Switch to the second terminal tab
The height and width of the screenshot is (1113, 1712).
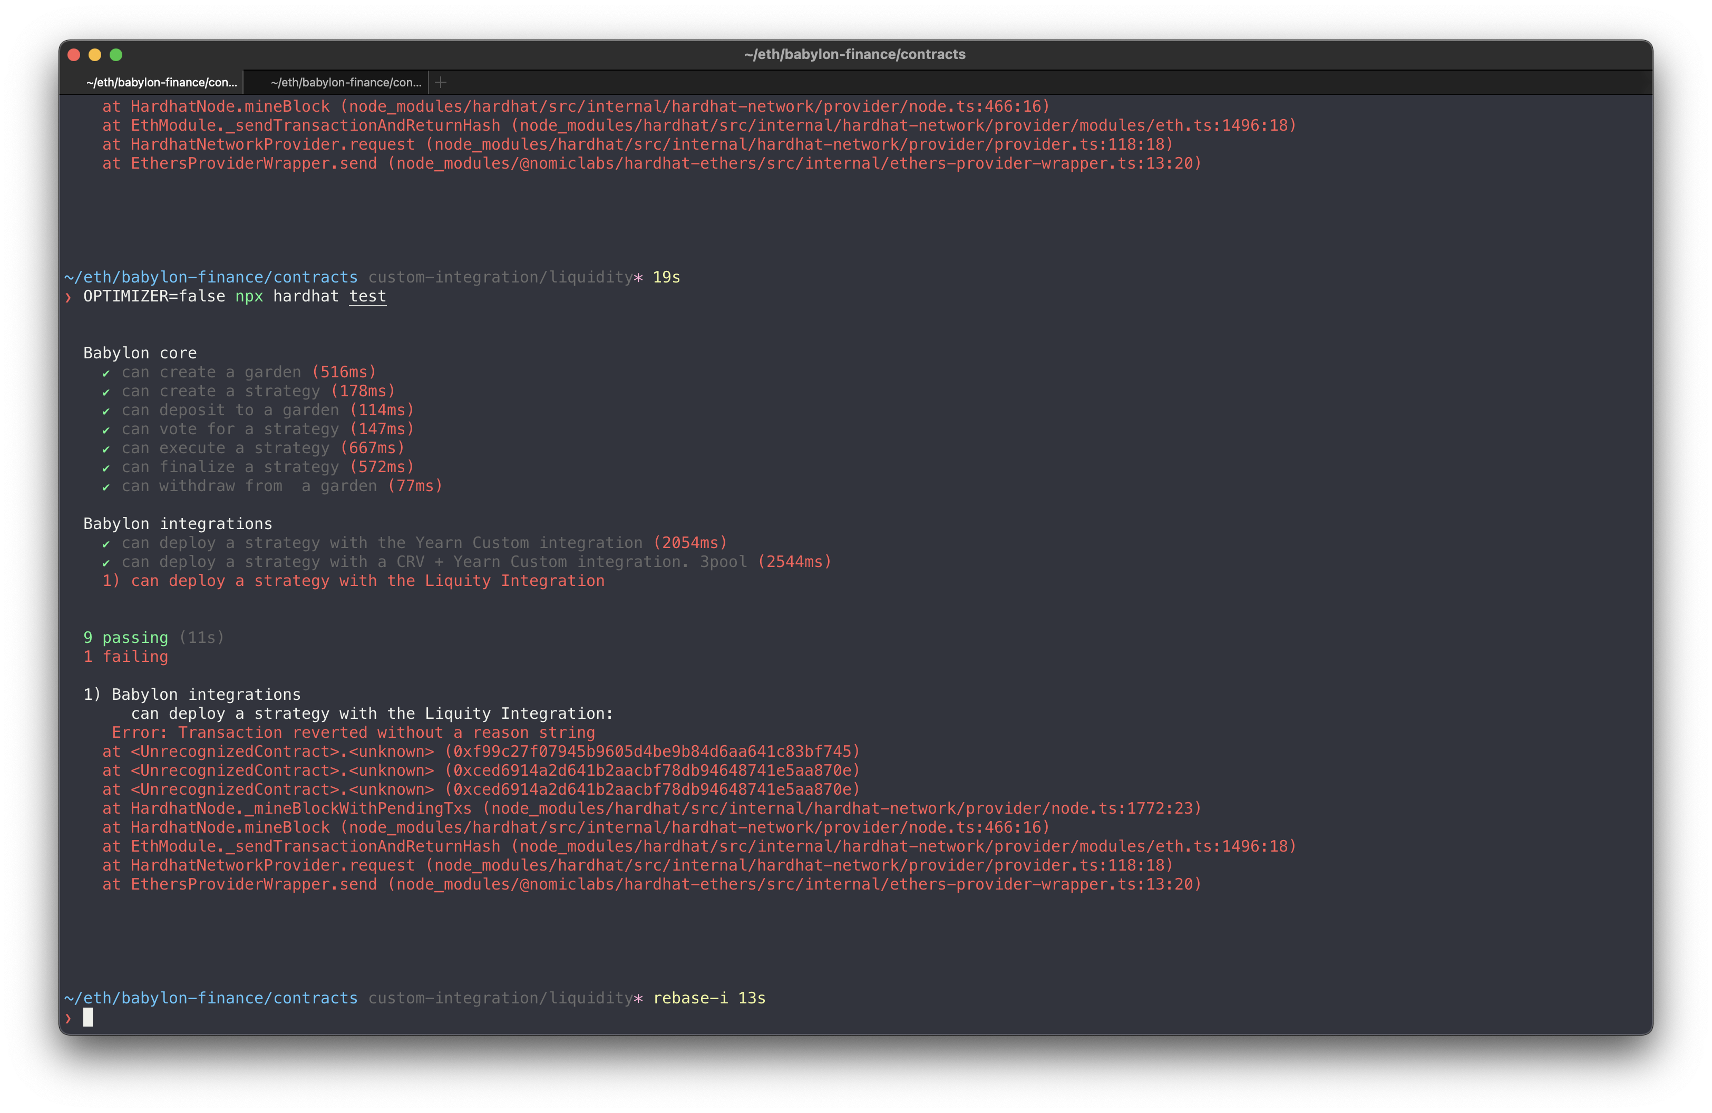[x=346, y=83]
